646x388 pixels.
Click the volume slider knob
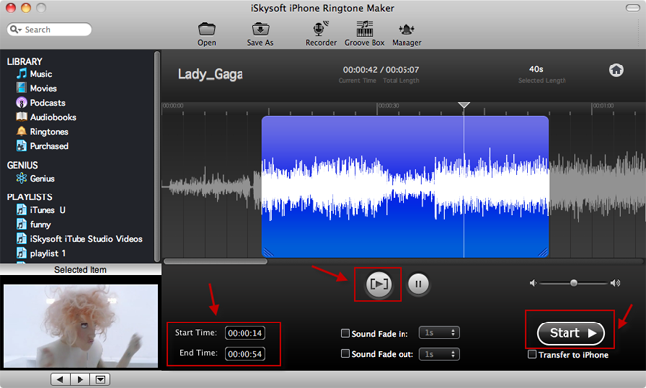point(573,283)
